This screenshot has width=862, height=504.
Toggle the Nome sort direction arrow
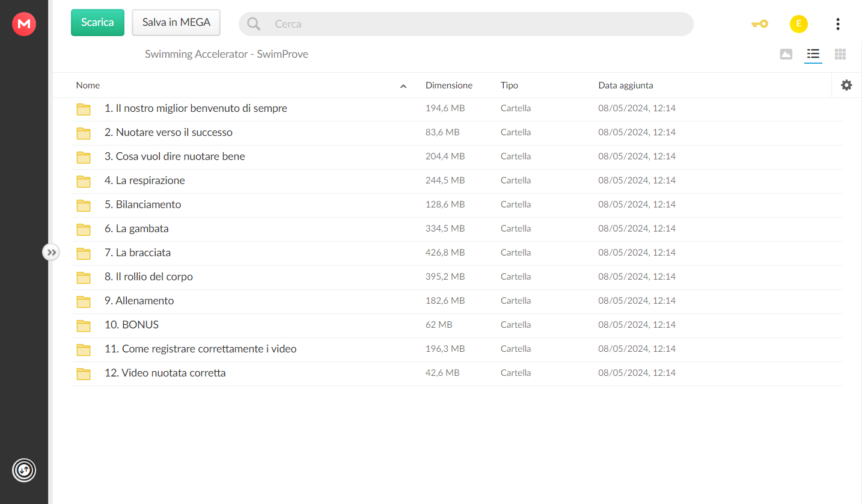(x=403, y=86)
